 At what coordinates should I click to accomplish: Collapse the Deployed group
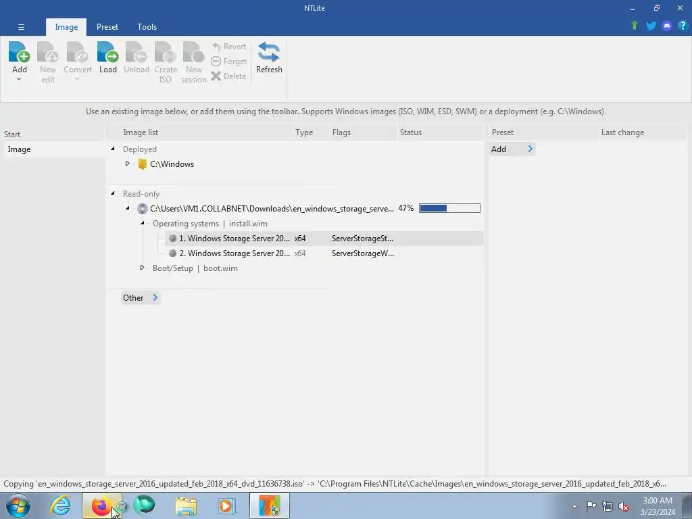(113, 149)
